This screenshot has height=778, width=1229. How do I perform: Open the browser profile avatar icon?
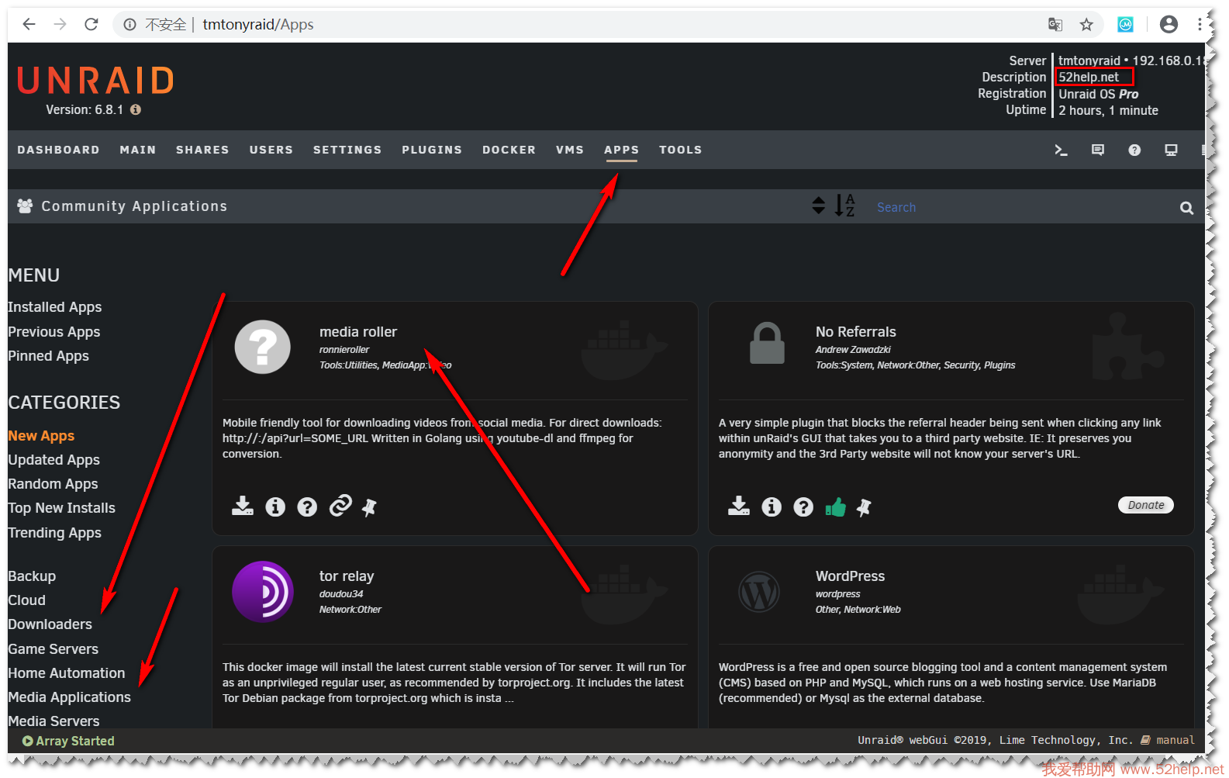(x=1169, y=24)
